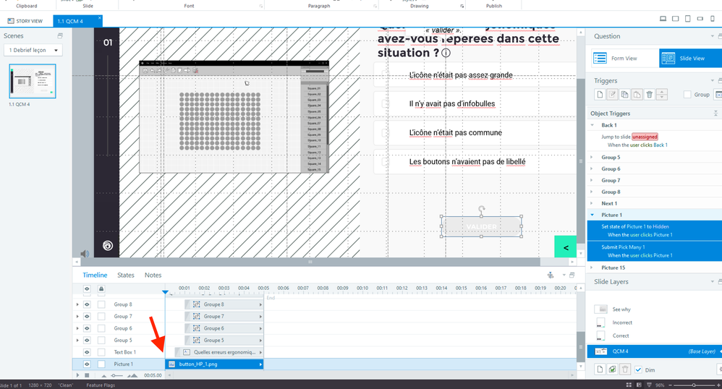Open the Notes tab
Viewport: 722px width, 389px height.
[153, 275]
